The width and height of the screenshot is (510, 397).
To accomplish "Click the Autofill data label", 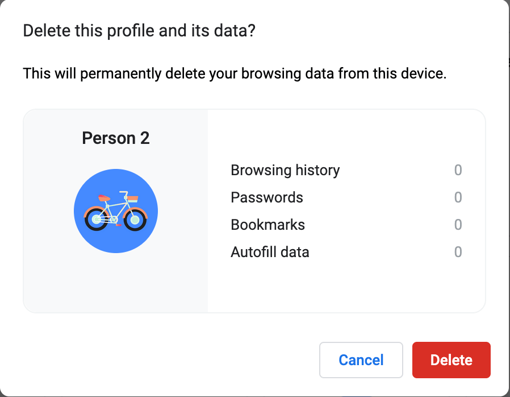I will [270, 252].
